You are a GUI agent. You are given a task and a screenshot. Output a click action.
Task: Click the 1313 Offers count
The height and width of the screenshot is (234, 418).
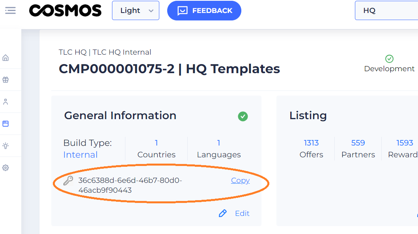[311, 143]
